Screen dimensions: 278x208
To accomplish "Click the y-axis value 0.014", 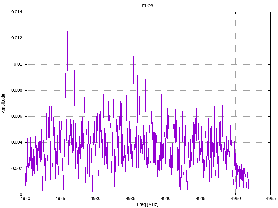I will tap(17, 12).
